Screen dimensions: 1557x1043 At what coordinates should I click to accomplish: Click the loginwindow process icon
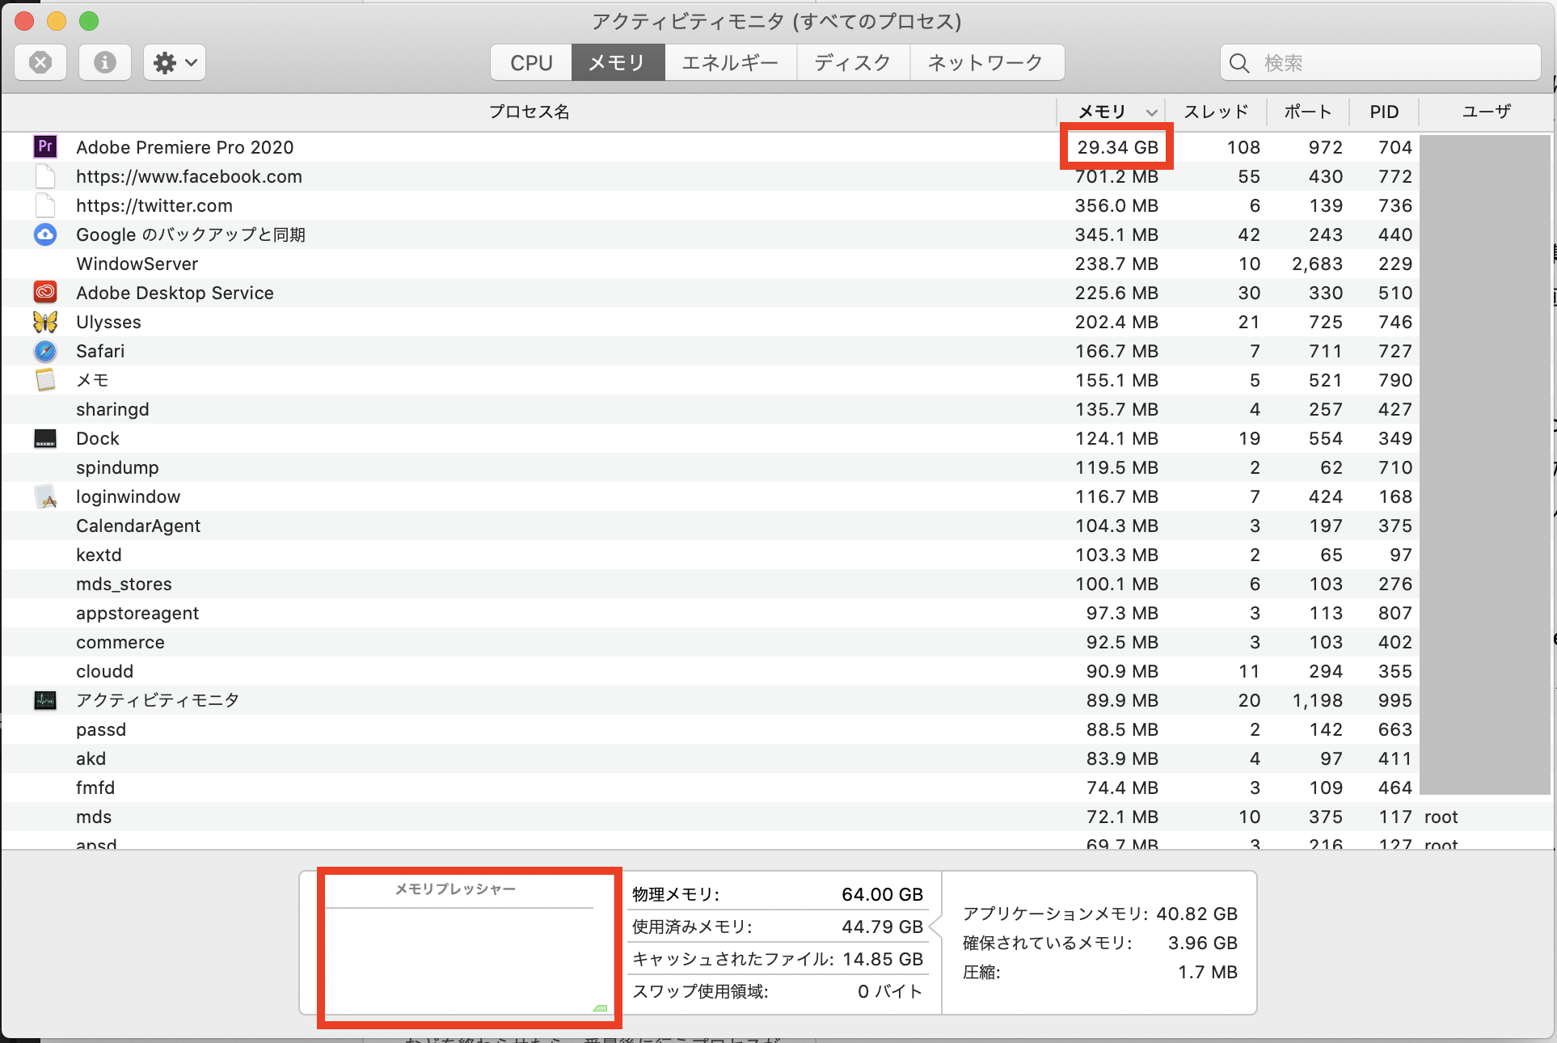point(45,496)
